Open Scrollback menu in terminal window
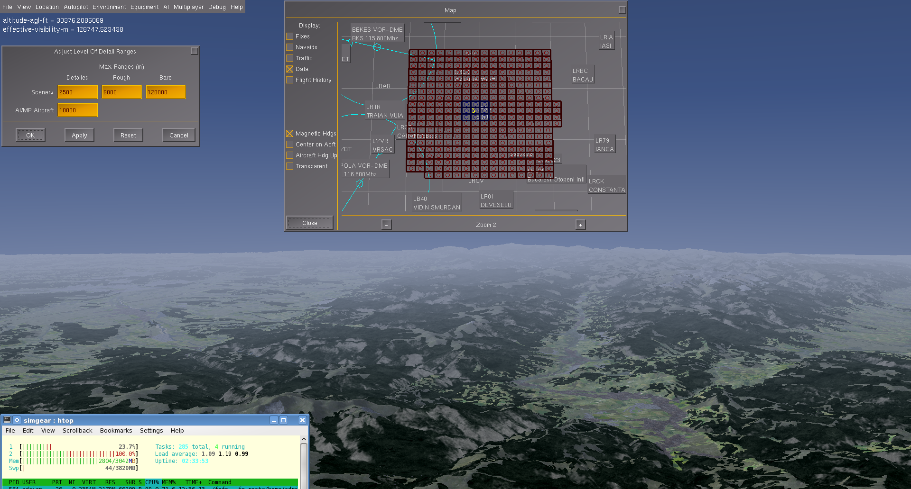The image size is (911, 489). pyautogui.click(x=77, y=430)
